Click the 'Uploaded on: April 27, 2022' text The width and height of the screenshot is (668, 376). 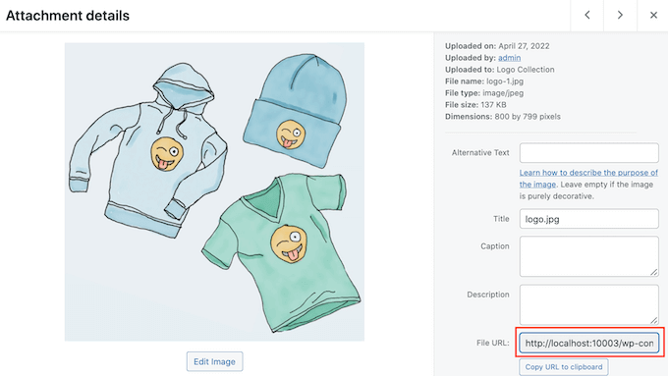click(497, 46)
